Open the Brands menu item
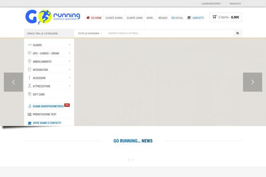The image size is (266, 177). tap(163, 18)
